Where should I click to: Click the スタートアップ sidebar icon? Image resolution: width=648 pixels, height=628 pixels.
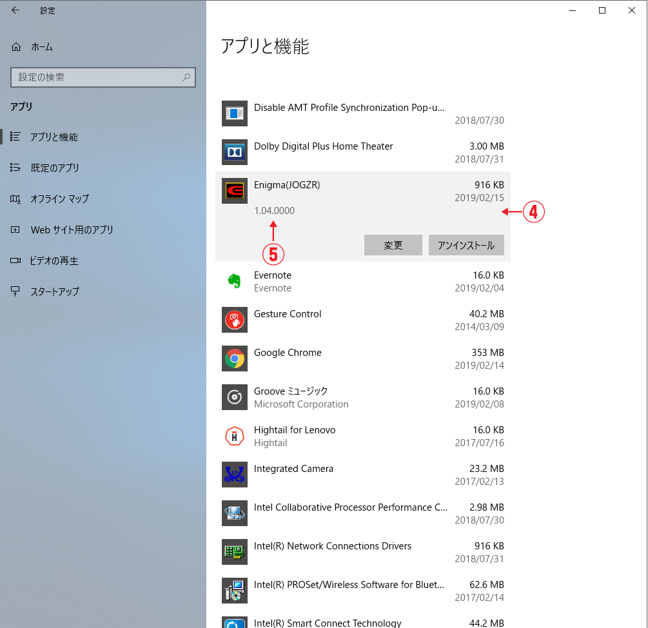15,291
